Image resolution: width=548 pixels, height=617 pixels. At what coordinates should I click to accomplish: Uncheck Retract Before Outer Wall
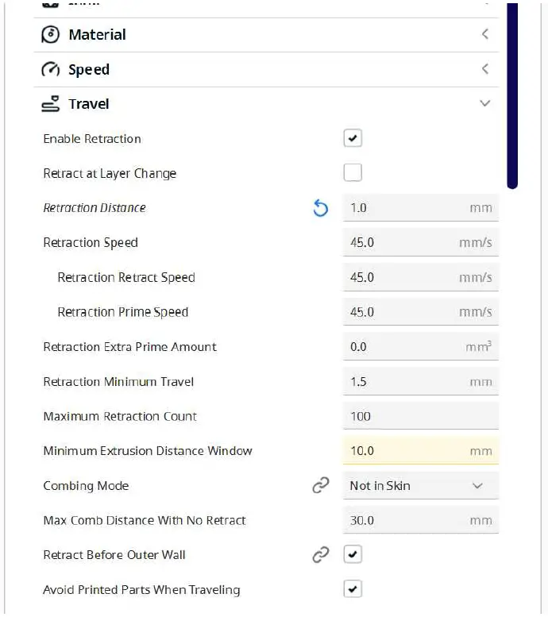click(x=353, y=555)
